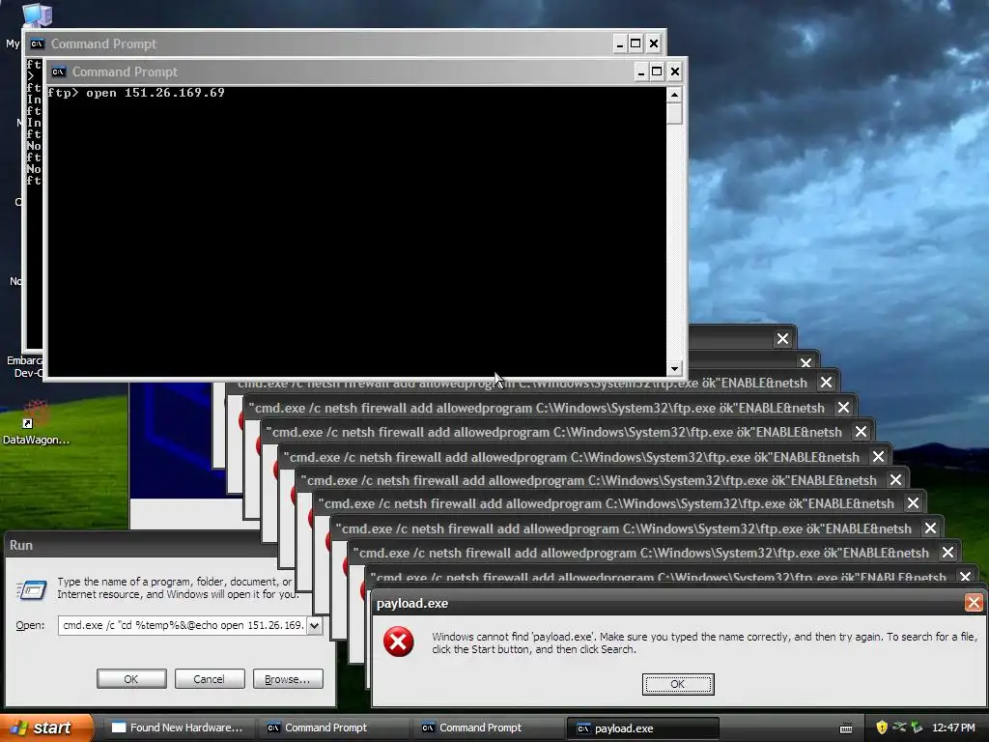Open the Start menu

click(x=46, y=728)
